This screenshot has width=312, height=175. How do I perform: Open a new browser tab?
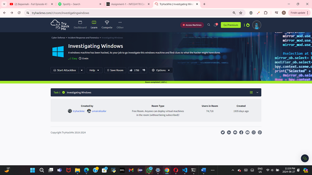click(x=204, y=4)
